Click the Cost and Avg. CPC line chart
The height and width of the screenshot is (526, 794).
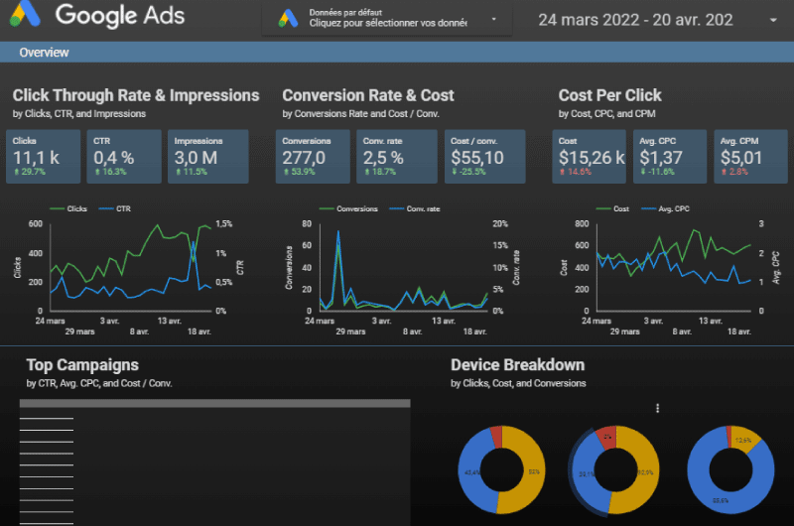click(673, 271)
